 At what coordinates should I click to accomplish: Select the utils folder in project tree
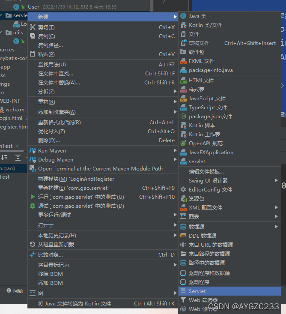[18, 33]
